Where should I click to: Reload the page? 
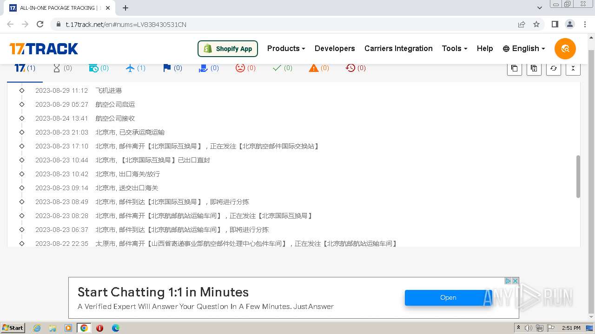[x=40, y=24]
